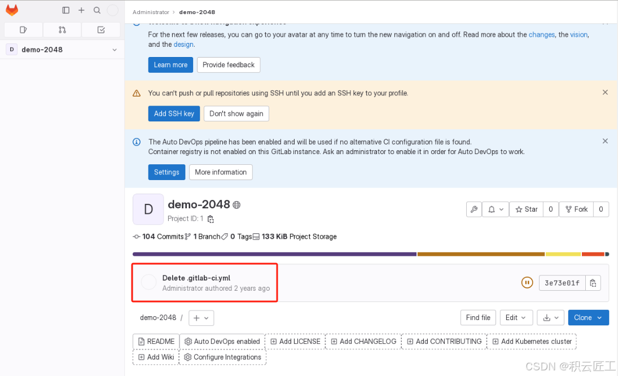
Task: Follow the 'design' link
Action: [183, 45]
